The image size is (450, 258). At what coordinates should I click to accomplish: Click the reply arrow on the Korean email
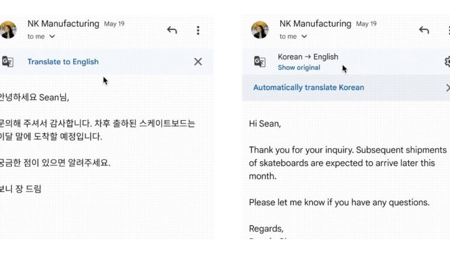(x=172, y=30)
